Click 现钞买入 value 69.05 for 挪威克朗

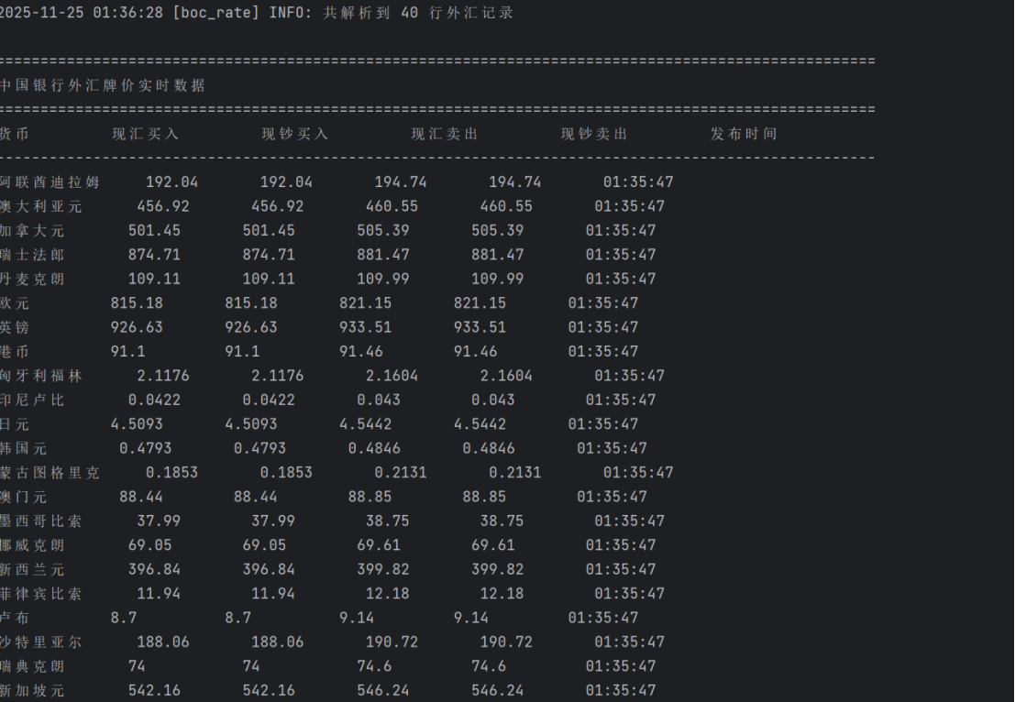tap(264, 545)
